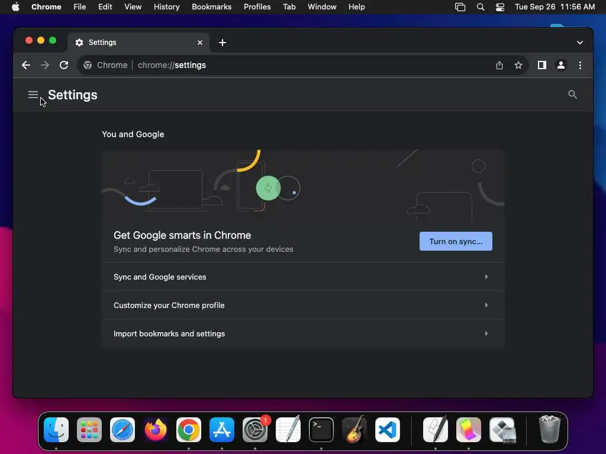The width and height of the screenshot is (606, 454).
Task: Open Finder from the dock
Action: pyautogui.click(x=56, y=430)
